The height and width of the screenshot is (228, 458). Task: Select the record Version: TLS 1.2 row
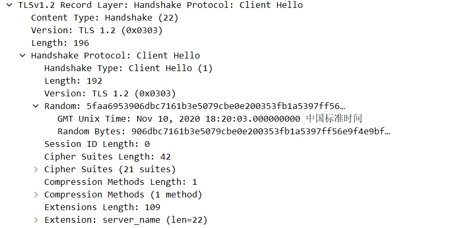pyautogui.click(x=97, y=31)
